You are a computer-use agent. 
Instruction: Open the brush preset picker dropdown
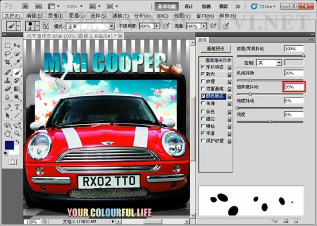click(x=37, y=26)
